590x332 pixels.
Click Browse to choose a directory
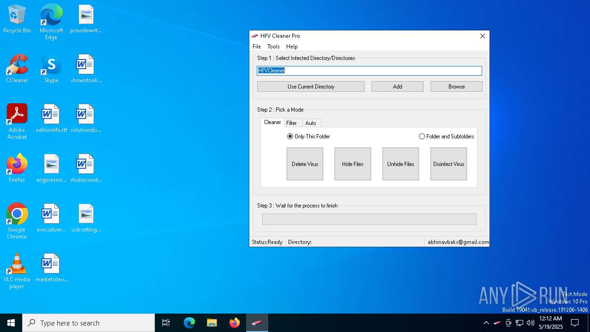[x=456, y=87]
